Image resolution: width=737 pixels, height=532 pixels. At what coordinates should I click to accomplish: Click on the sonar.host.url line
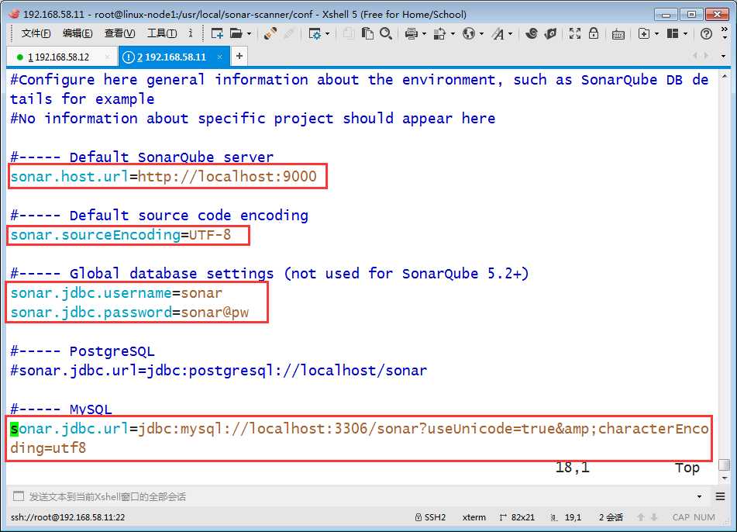click(164, 176)
